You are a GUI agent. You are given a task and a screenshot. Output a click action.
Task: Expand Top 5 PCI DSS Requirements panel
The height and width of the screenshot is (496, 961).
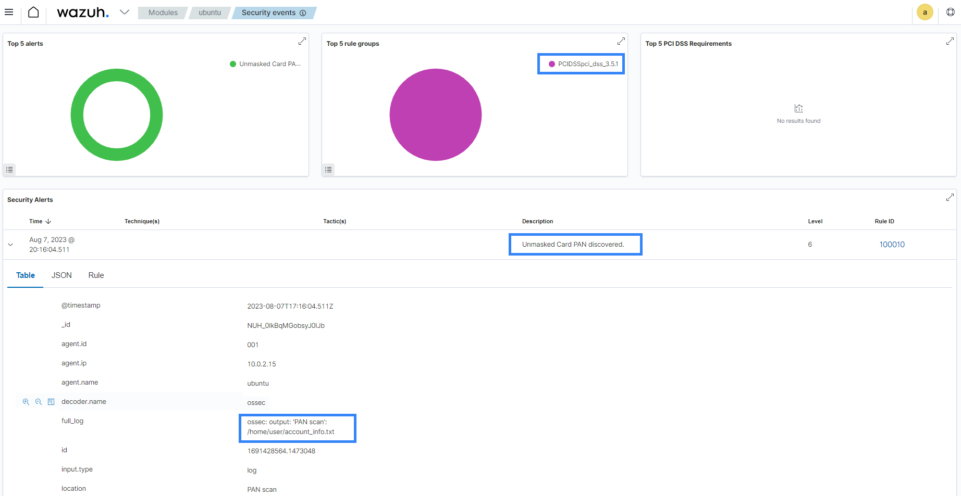950,41
